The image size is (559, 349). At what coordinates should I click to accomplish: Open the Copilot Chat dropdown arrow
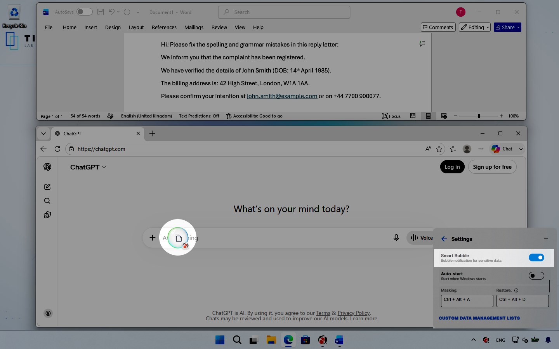521,149
